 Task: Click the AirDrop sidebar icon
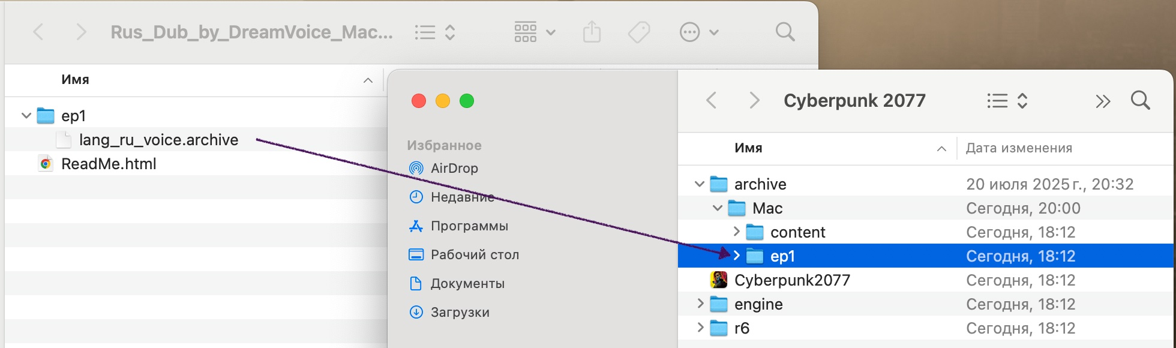pyautogui.click(x=416, y=168)
